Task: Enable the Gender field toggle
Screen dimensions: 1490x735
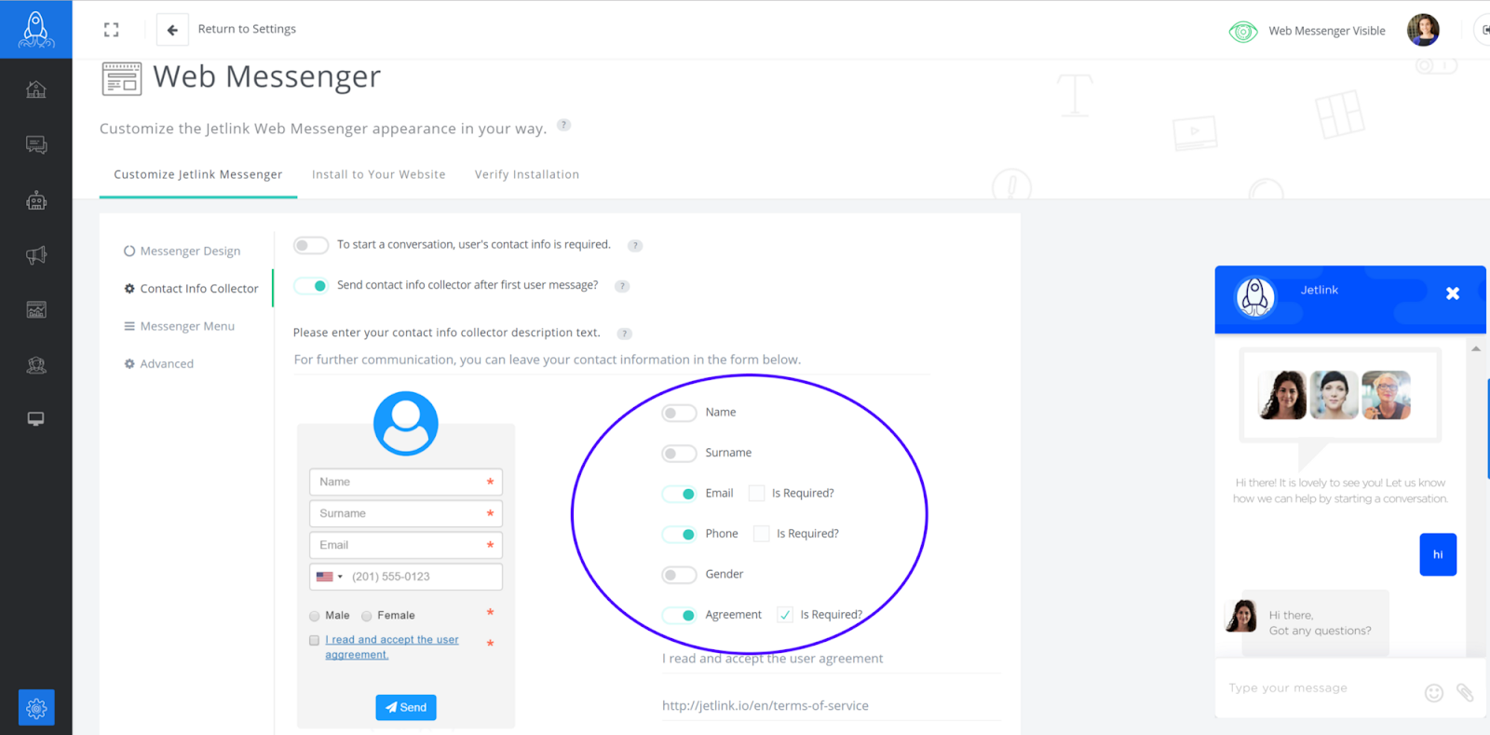Action: point(679,575)
